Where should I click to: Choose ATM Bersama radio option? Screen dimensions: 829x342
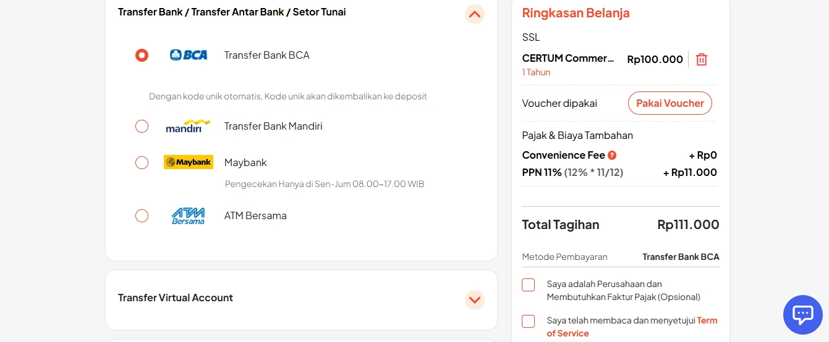(x=142, y=216)
